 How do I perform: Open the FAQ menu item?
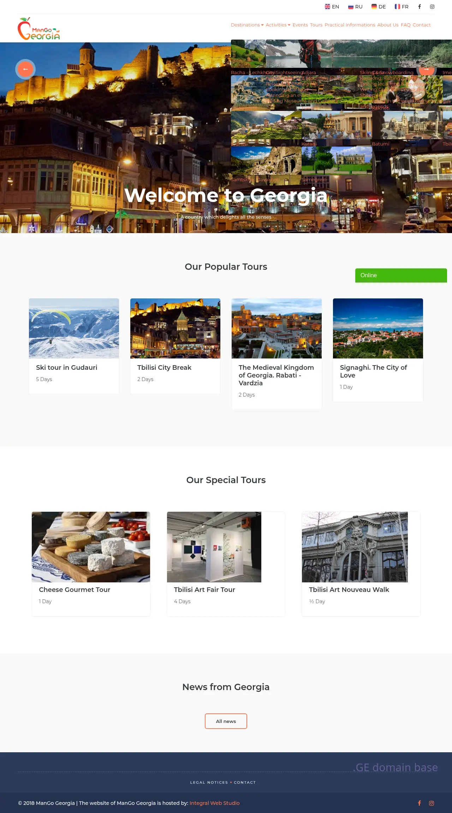point(405,25)
